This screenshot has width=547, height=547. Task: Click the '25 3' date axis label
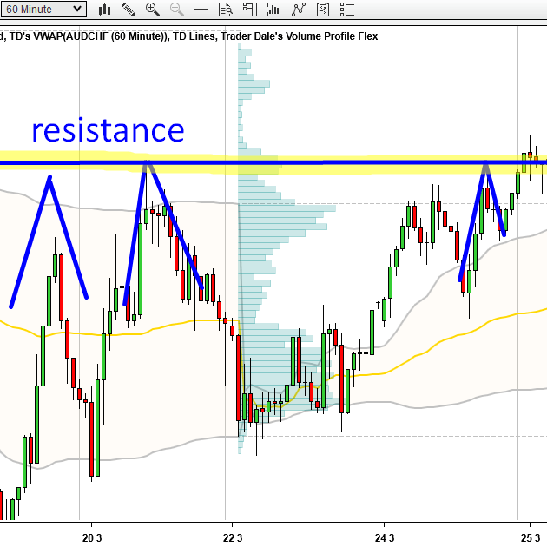pyautogui.click(x=531, y=538)
